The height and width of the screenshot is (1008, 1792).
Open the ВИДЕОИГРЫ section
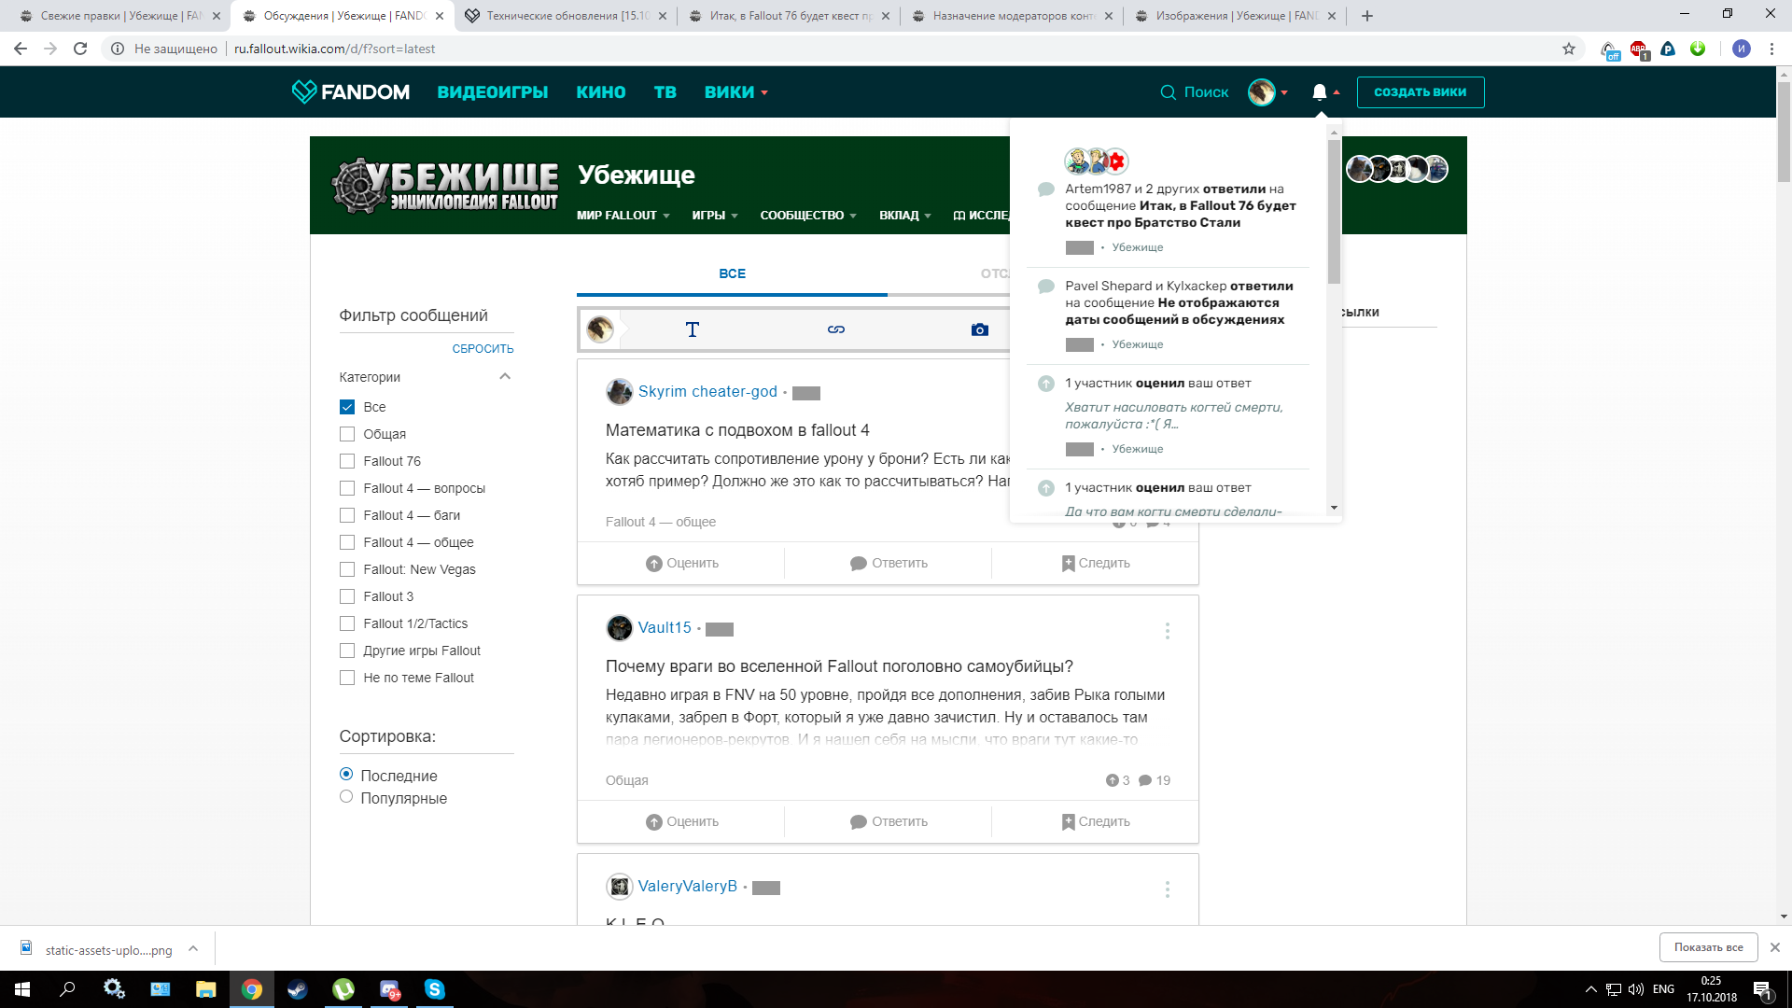coord(493,92)
